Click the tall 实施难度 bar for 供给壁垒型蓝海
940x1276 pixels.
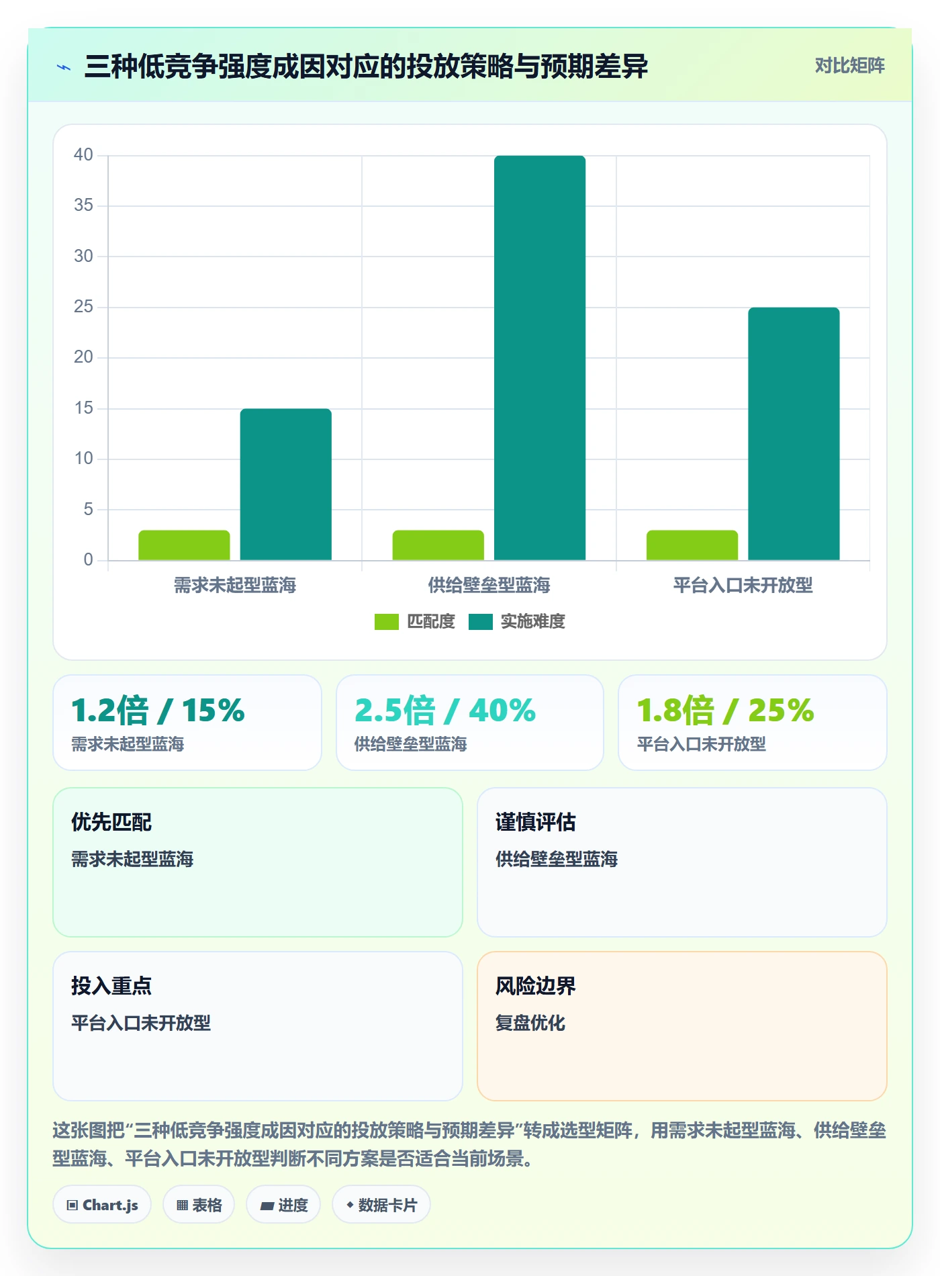(540, 358)
